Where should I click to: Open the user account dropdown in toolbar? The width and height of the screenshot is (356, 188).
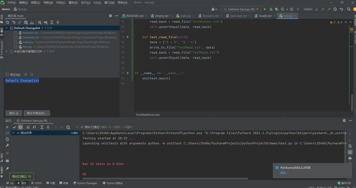[214, 9]
